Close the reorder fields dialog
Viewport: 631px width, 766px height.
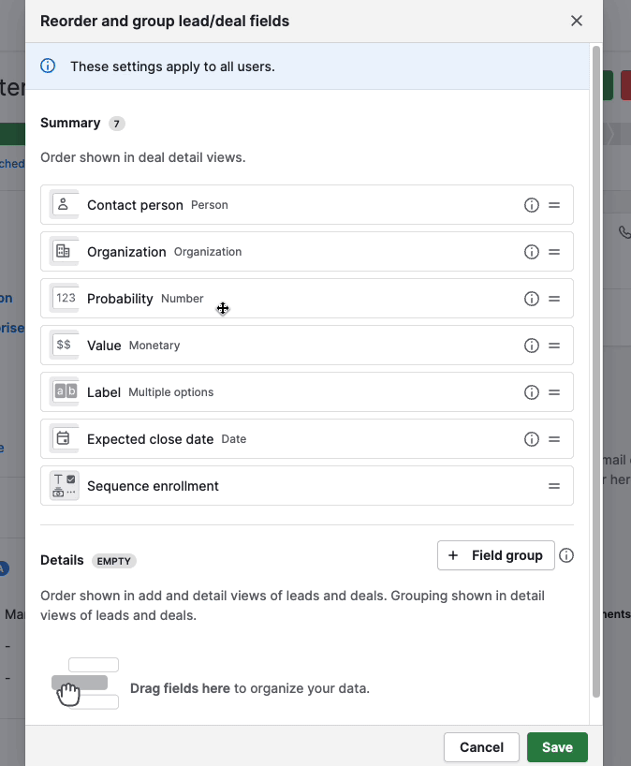[x=577, y=21]
